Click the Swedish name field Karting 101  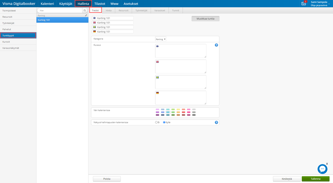pos(113,27)
